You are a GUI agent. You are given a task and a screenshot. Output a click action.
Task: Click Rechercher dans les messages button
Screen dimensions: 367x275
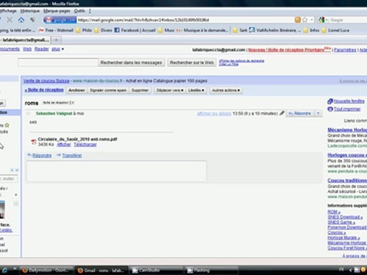click(131, 63)
